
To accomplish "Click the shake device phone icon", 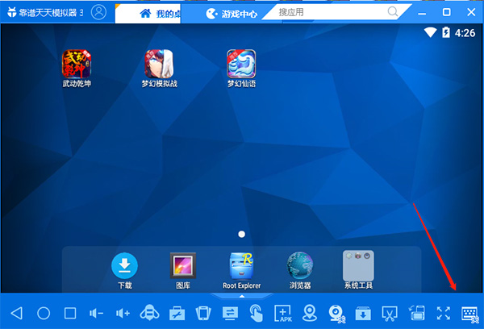I will coord(203,313).
